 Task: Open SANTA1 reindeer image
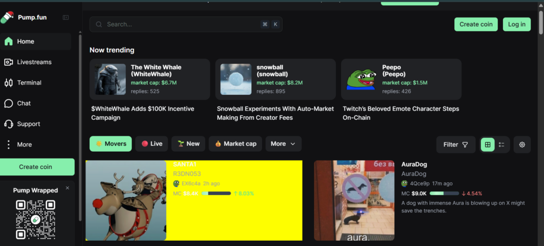(x=126, y=200)
